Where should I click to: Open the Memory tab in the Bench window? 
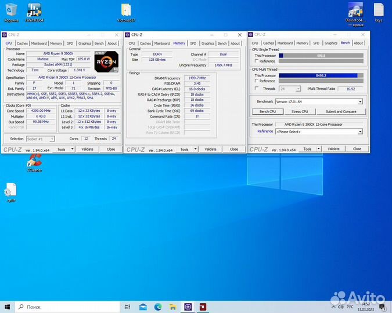[x=302, y=43]
